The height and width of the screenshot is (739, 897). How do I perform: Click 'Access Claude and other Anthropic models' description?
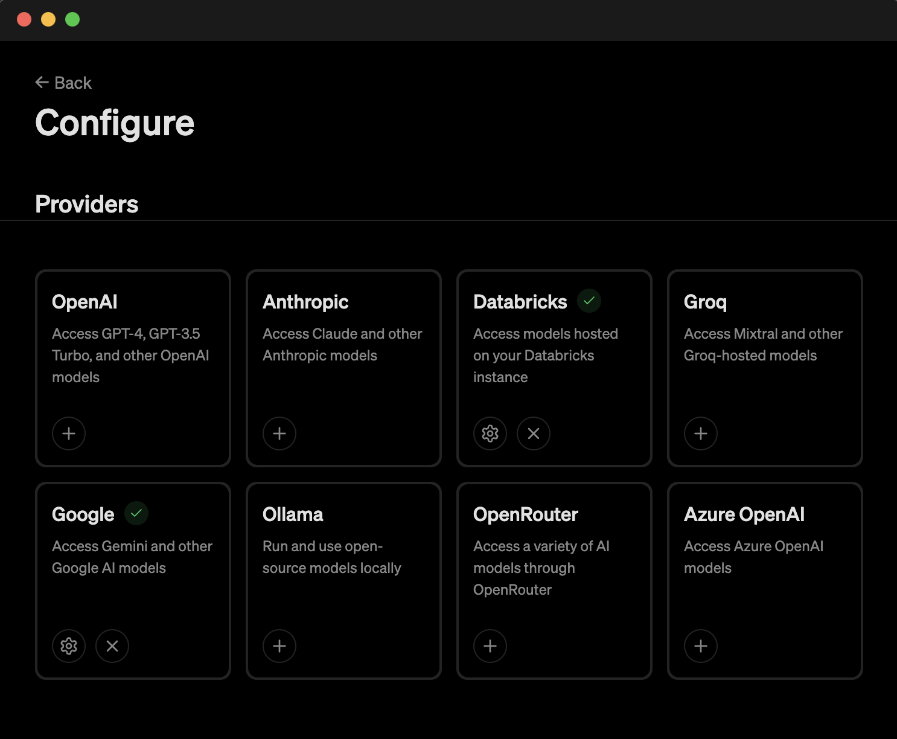[x=342, y=345]
